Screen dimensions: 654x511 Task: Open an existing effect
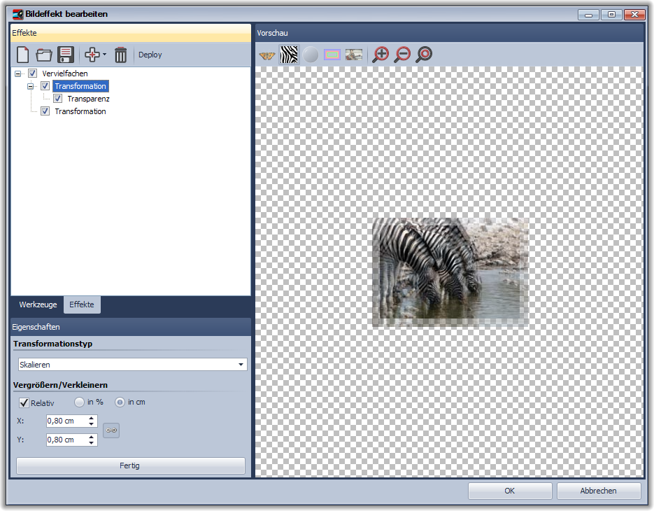pyautogui.click(x=43, y=54)
